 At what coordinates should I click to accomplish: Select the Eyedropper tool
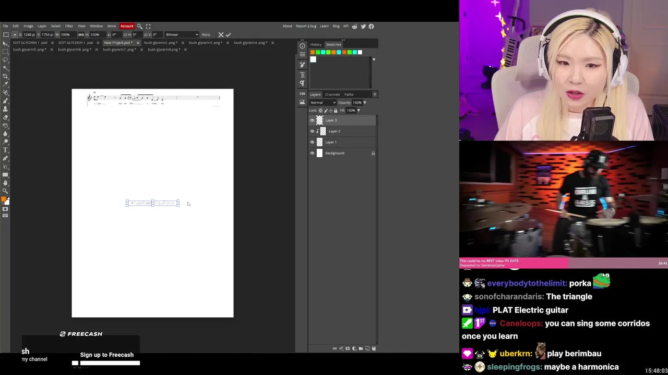5,84
